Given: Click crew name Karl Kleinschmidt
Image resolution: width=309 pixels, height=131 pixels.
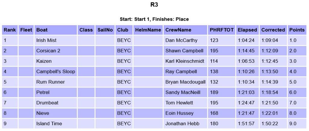Looking at the screenshot, I should [x=185, y=61].
